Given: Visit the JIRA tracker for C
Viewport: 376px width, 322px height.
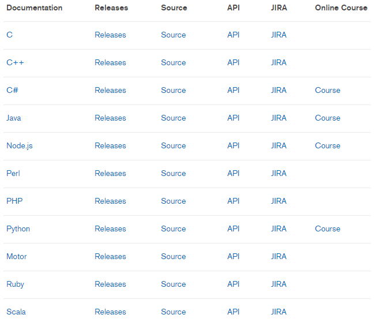Looking at the screenshot, I should pyautogui.click(x=279, y=35).
